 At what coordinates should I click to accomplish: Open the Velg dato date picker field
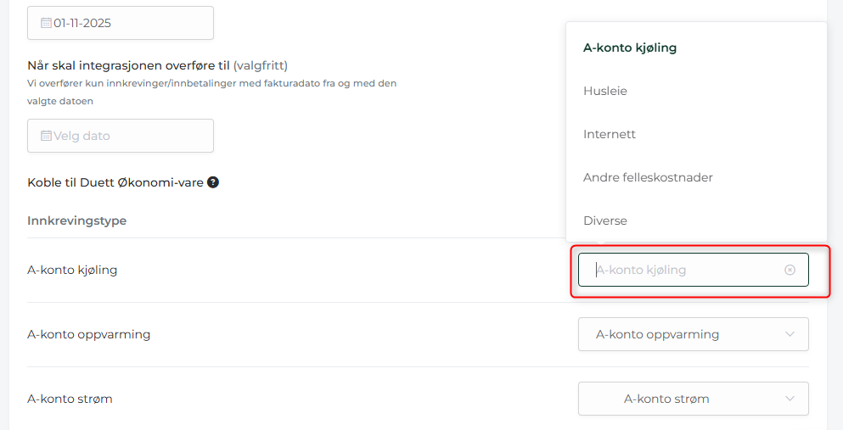[121, 136]
